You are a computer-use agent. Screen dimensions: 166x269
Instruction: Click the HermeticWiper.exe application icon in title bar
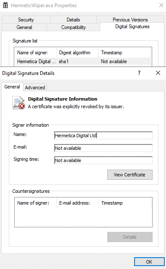coord(5,5)
